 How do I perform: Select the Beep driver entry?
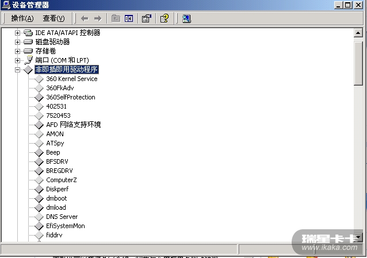click(53, 152)
